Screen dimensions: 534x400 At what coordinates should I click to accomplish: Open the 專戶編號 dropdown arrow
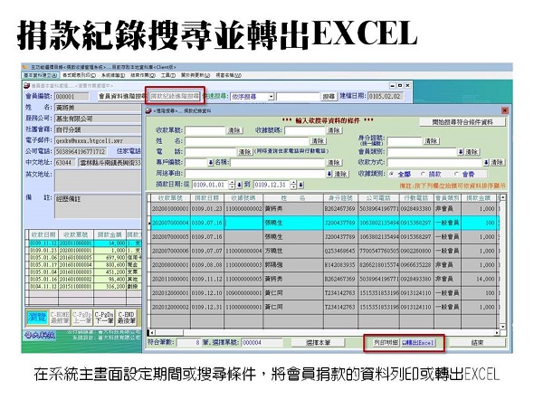pyautogui.click(x=210, y=162)
